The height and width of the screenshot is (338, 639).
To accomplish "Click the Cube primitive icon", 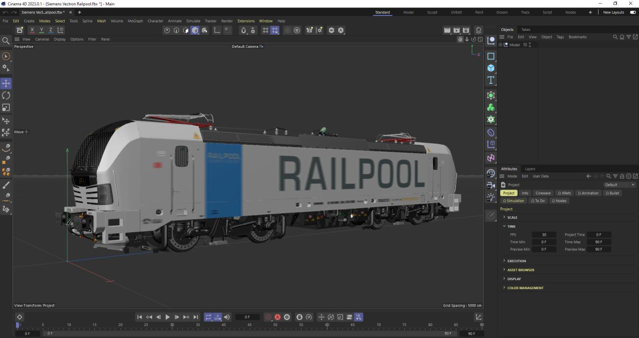I will (491, 68).
